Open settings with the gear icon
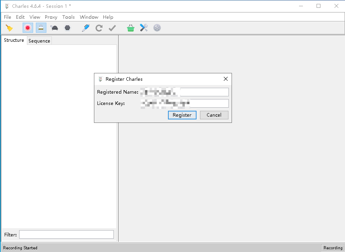 tap(157, 28)
